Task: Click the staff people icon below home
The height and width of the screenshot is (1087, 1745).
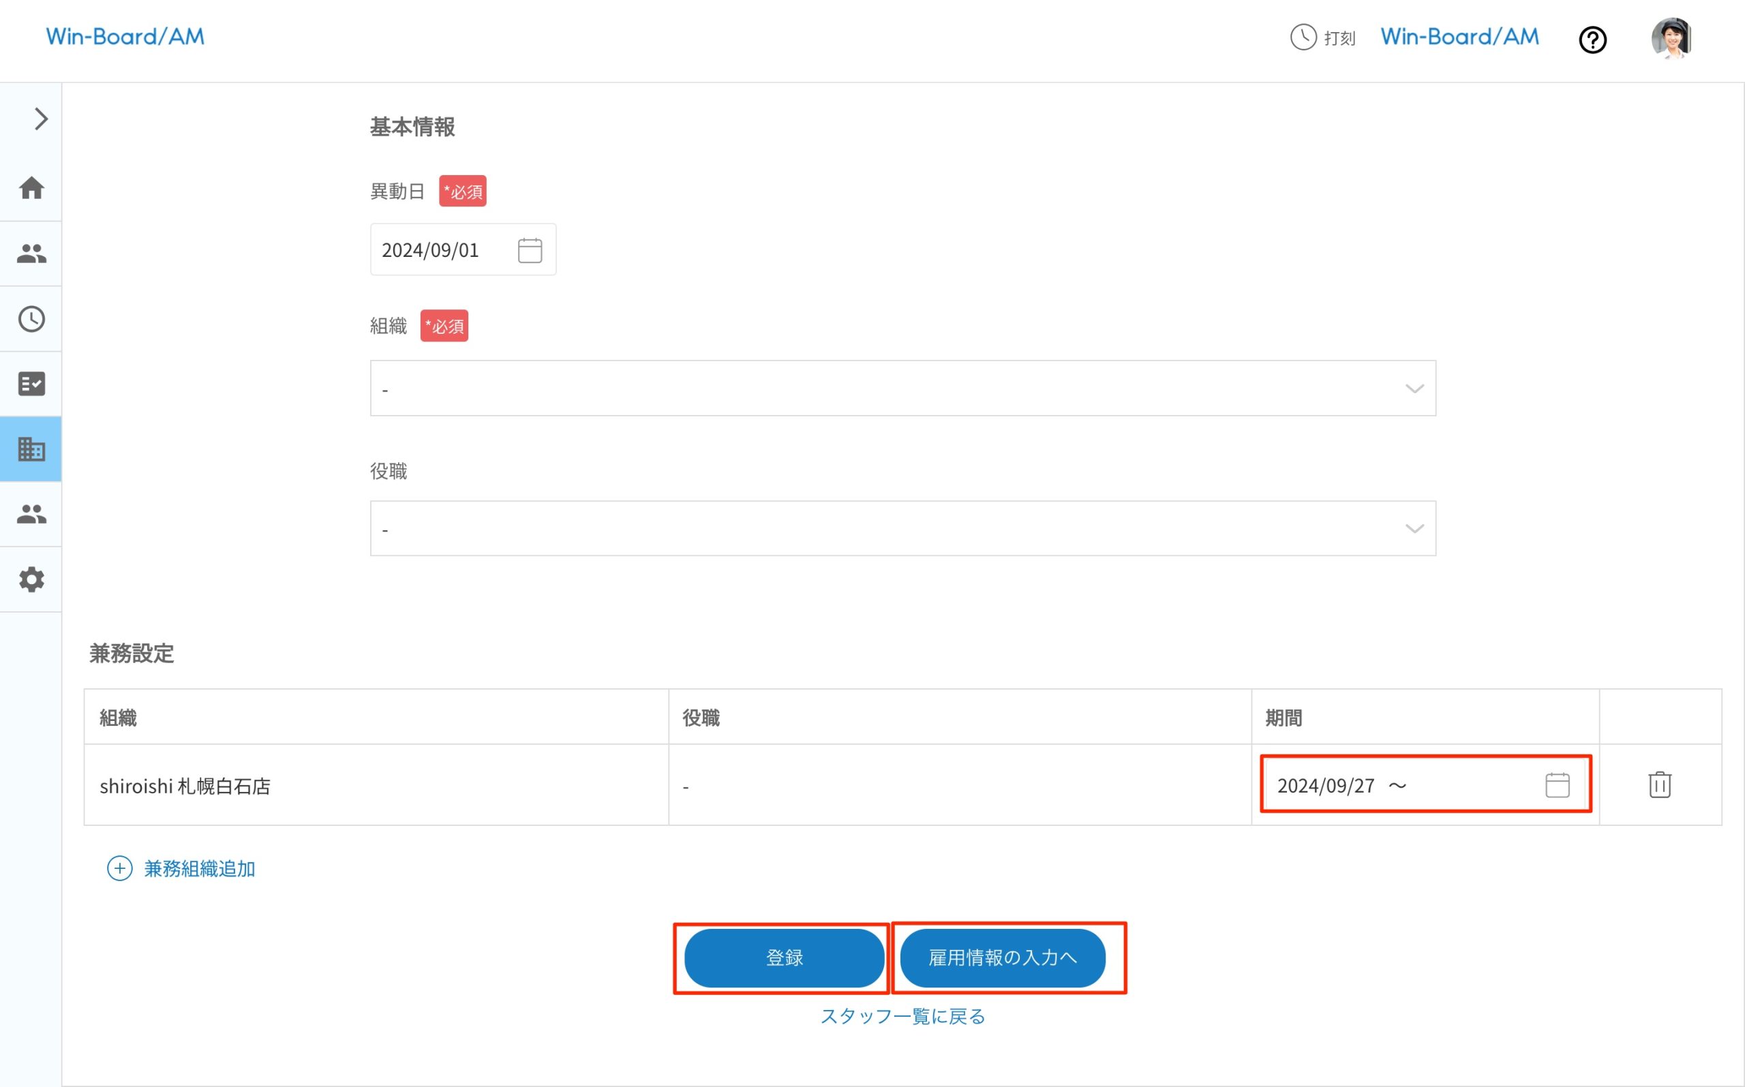Action: (x=31, y=253)
